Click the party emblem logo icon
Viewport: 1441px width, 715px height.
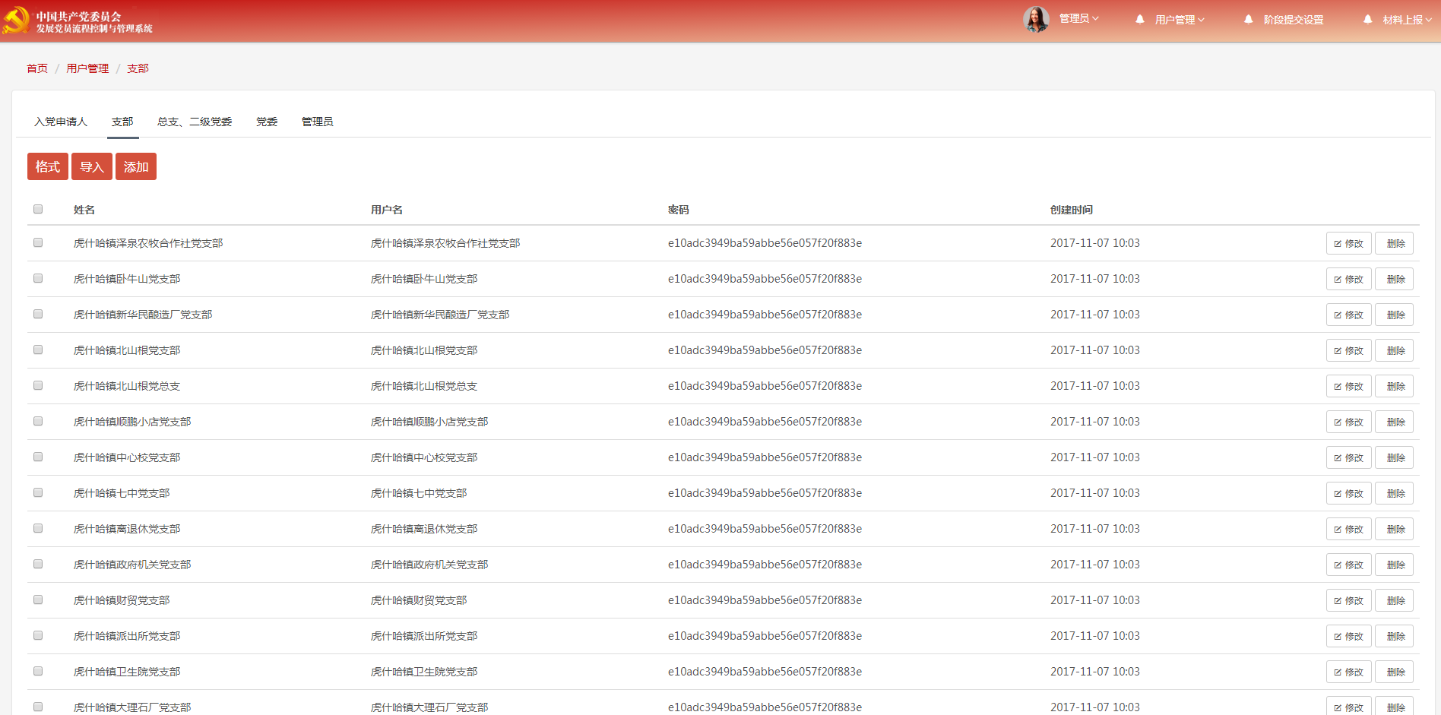(16, 21)
